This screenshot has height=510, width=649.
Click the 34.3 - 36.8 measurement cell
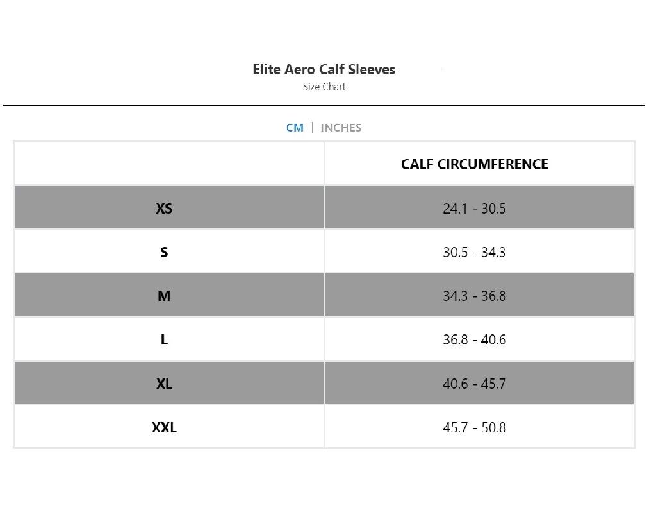tap(474, 296)
